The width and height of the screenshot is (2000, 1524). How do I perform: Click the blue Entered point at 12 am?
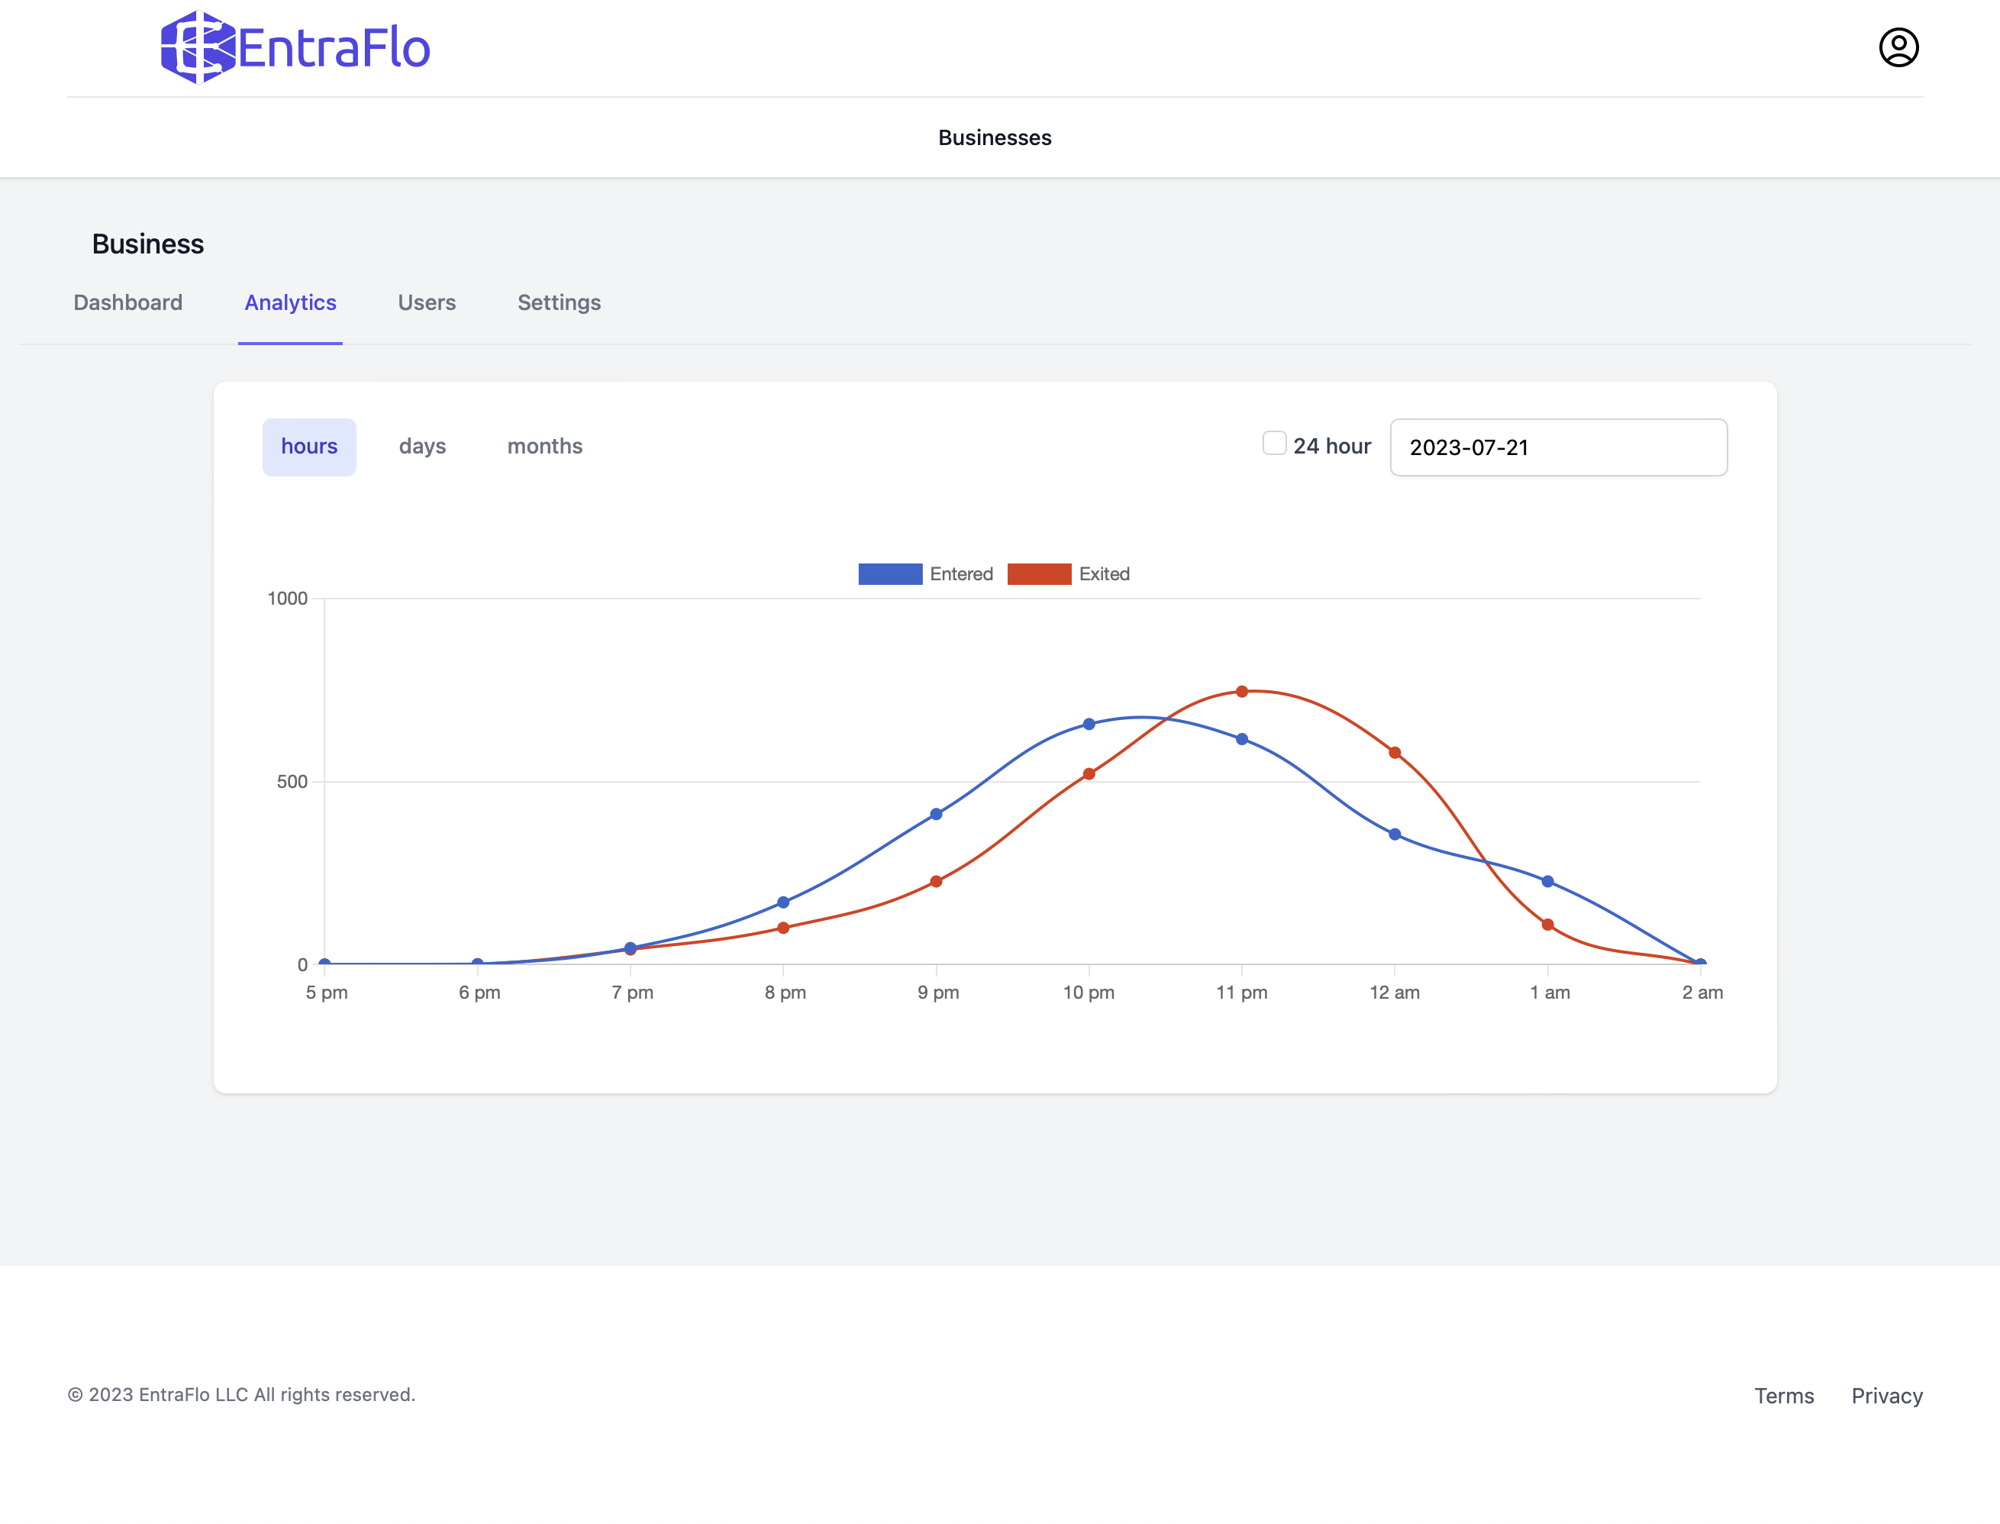[x=1395, y=835]
